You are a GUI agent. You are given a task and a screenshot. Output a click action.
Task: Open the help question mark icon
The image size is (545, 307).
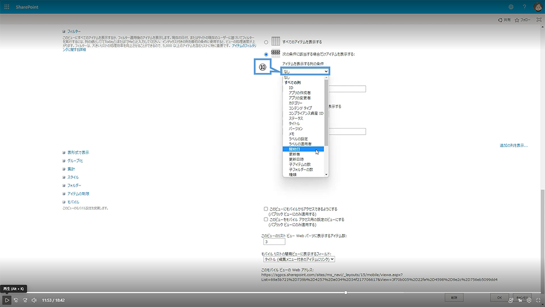[524, 7]
